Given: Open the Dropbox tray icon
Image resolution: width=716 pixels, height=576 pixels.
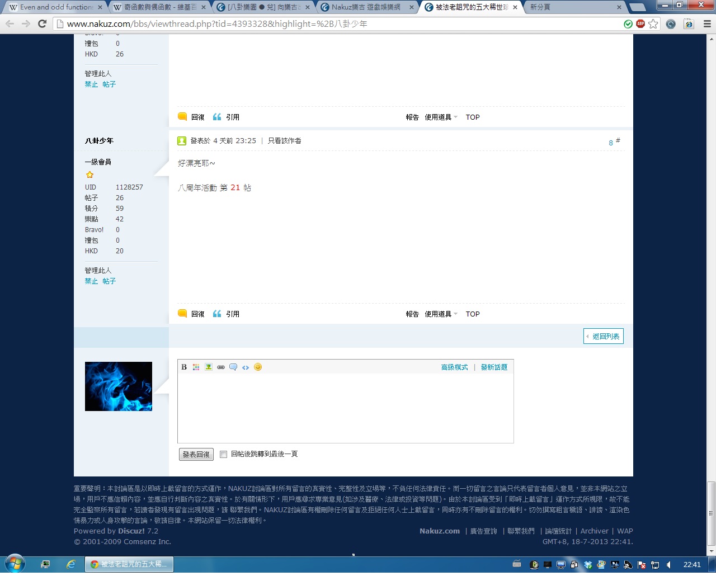Looking at the screenshot, I should pos(588,565).
